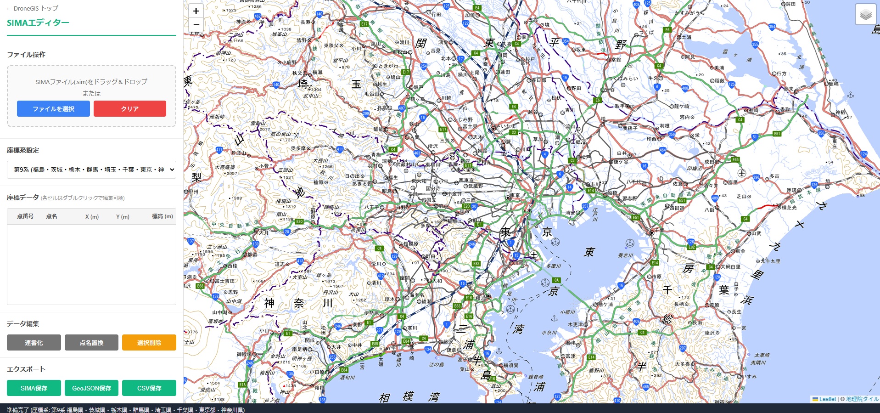Open the coordinate system dropdown
This screenshot has height=413, width=880.
(91, 170)
